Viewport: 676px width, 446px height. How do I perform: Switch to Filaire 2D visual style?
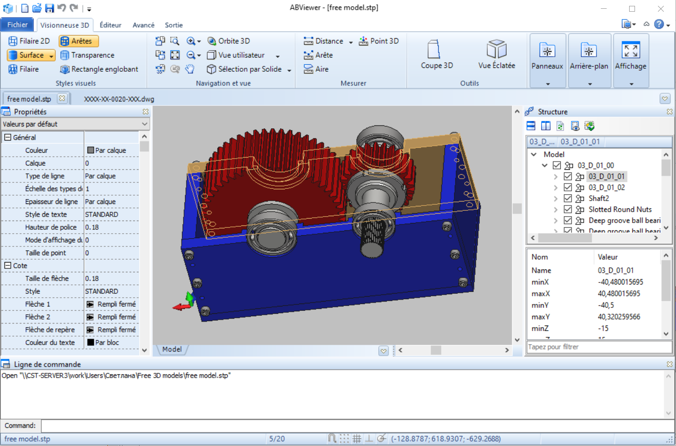coord(29,41)
